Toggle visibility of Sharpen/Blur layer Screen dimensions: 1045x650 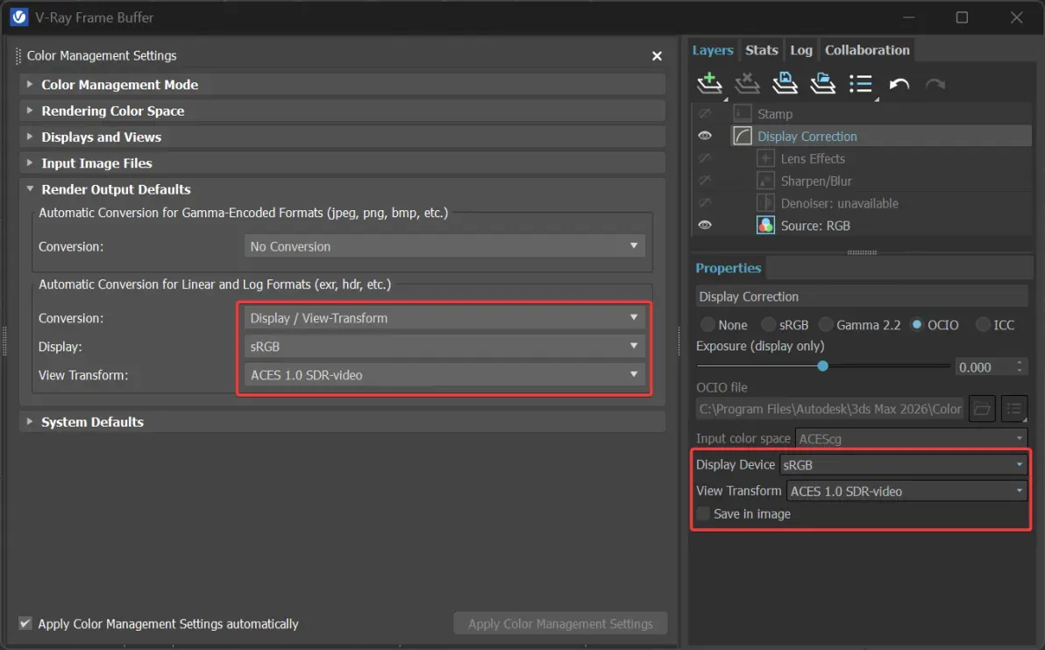(x=705, y=180)
